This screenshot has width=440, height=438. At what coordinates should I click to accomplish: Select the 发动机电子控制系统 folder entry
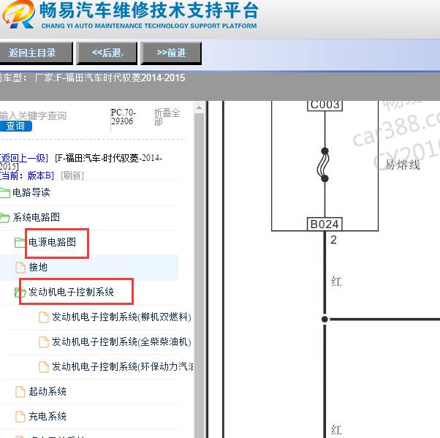click(x=72, y=292)
